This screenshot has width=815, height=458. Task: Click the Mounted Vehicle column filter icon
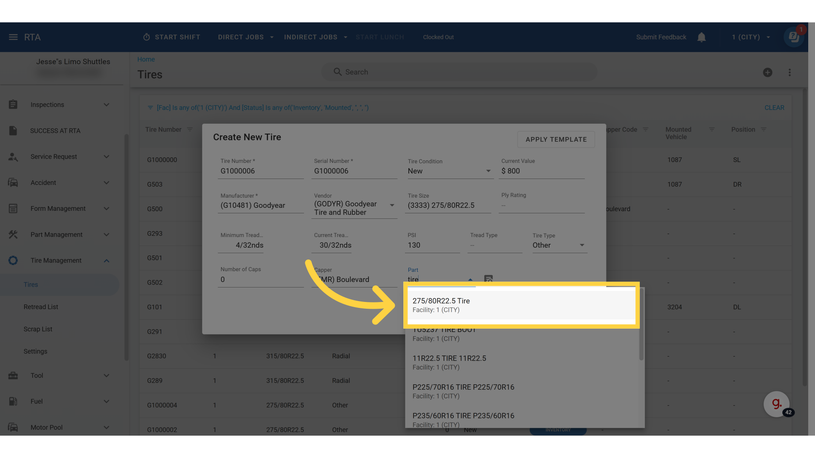(712, 129)
